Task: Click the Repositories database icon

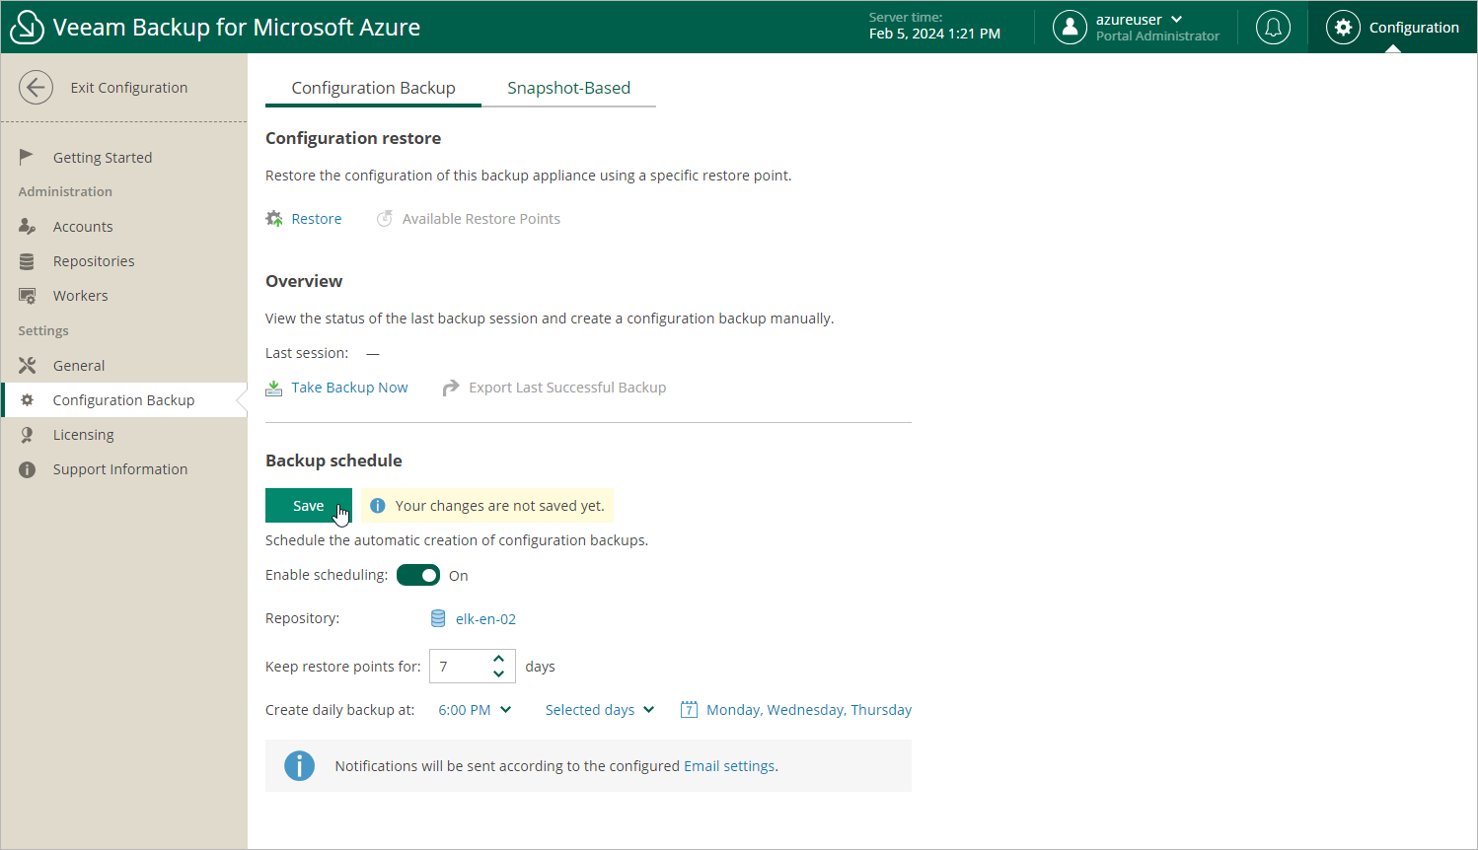Action: pyautogui.click(x=27, y=261)
